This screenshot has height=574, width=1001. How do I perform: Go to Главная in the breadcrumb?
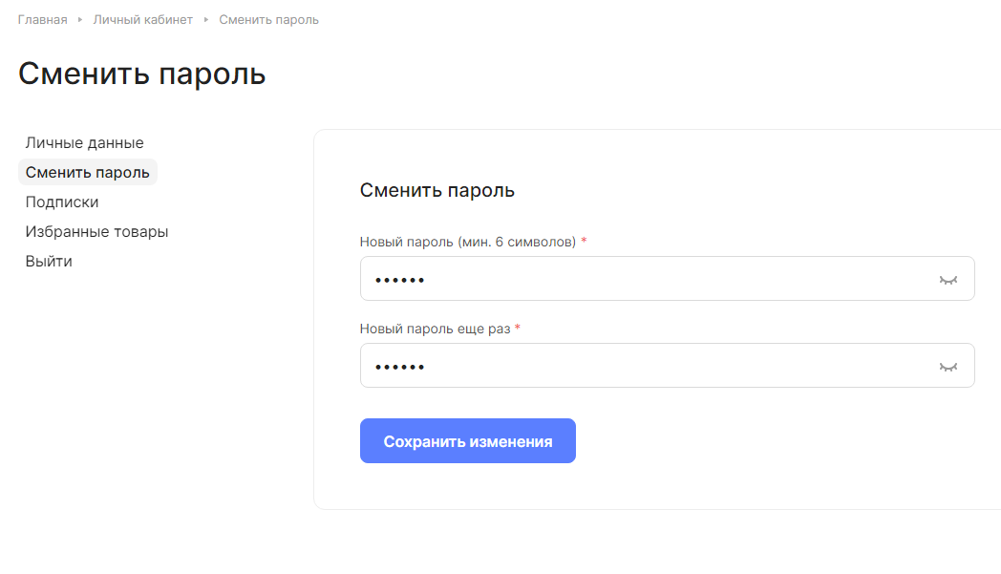42,20
